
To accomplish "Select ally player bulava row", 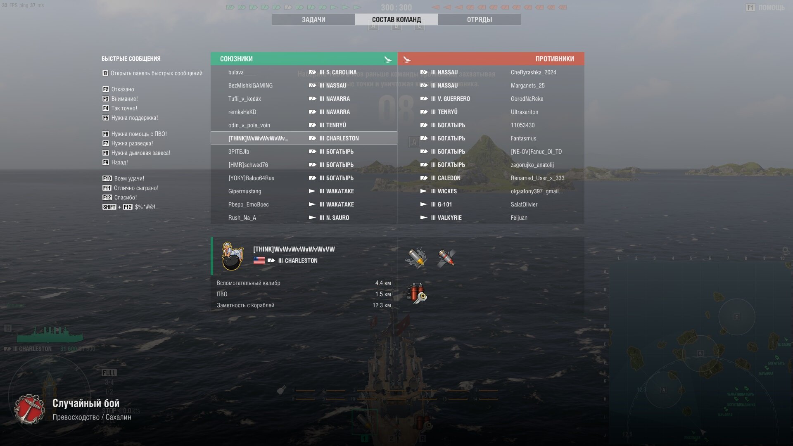I will [x=304, y=72].
